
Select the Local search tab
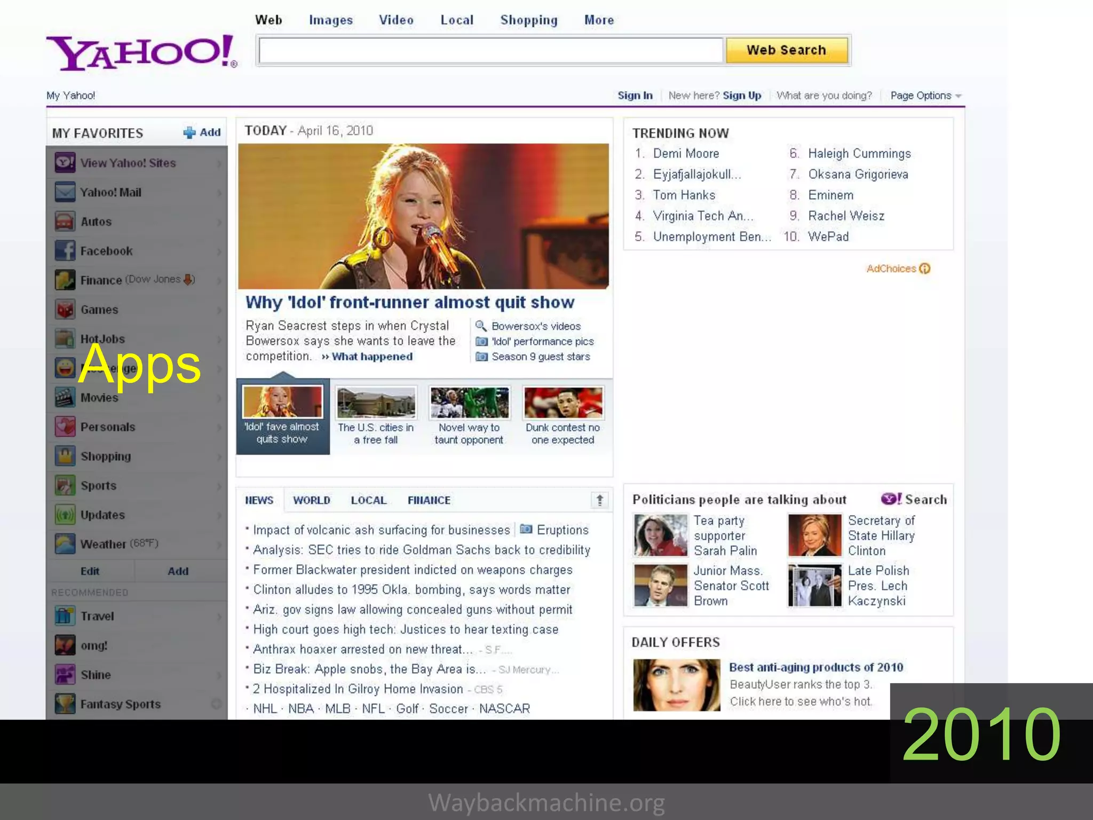(x=457, y=20)
